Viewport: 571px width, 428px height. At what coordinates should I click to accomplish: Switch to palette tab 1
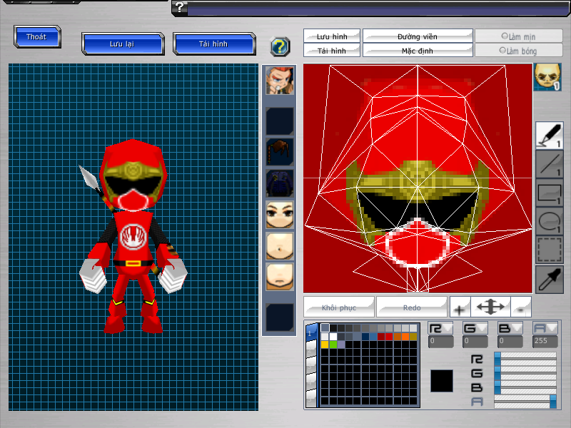coord(311,332)
